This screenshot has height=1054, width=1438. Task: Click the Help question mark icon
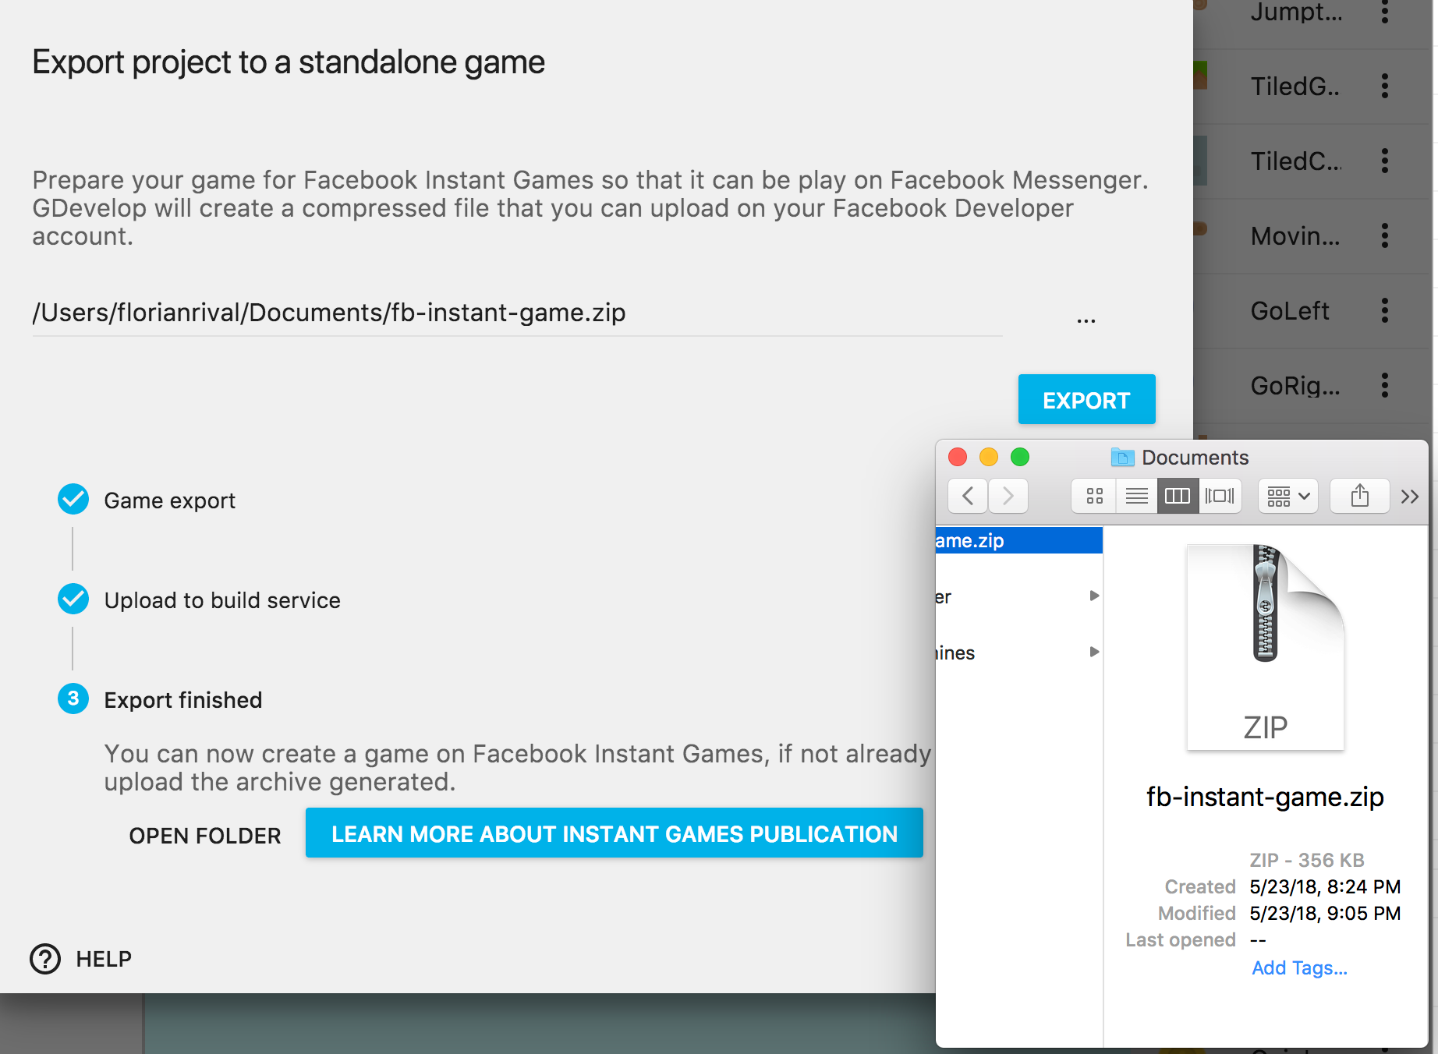pos(45,959)
